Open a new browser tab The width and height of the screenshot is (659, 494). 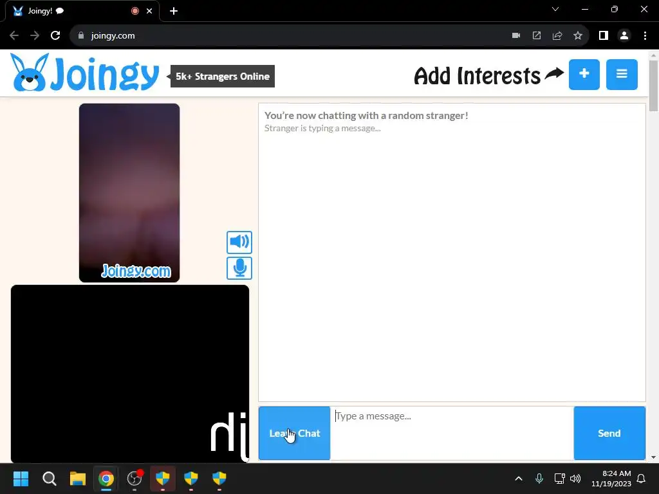(174, 11)
